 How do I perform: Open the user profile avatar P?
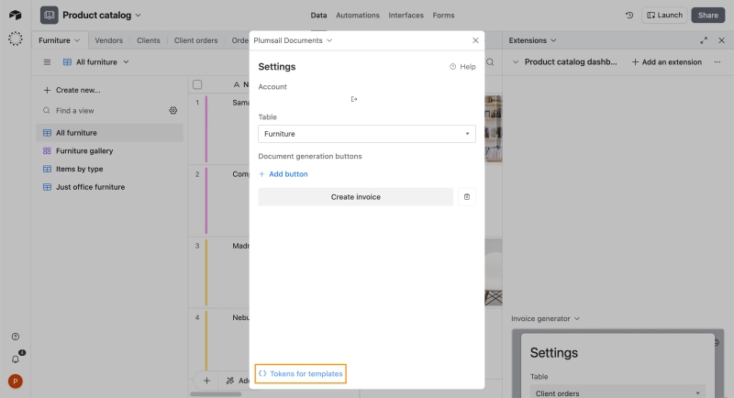[16, 381]
